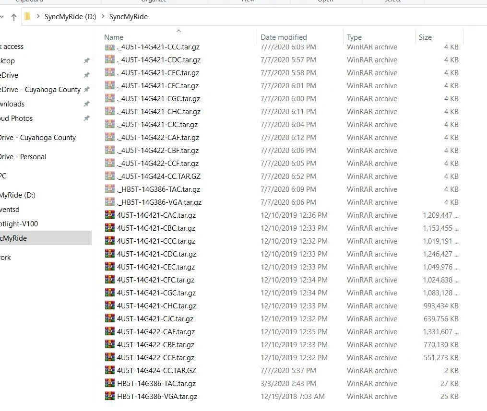Click the archive icon for ._4U5T-14G421-CFC.tar.gz

(x=110, y=85)
